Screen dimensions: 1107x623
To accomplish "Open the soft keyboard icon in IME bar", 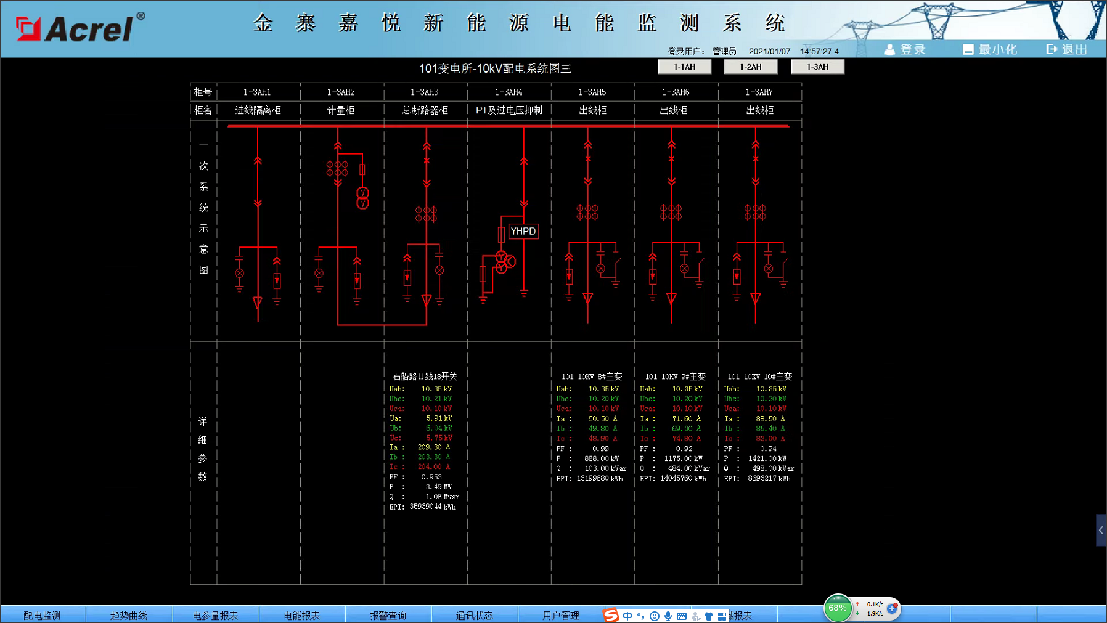I will 682,616.
